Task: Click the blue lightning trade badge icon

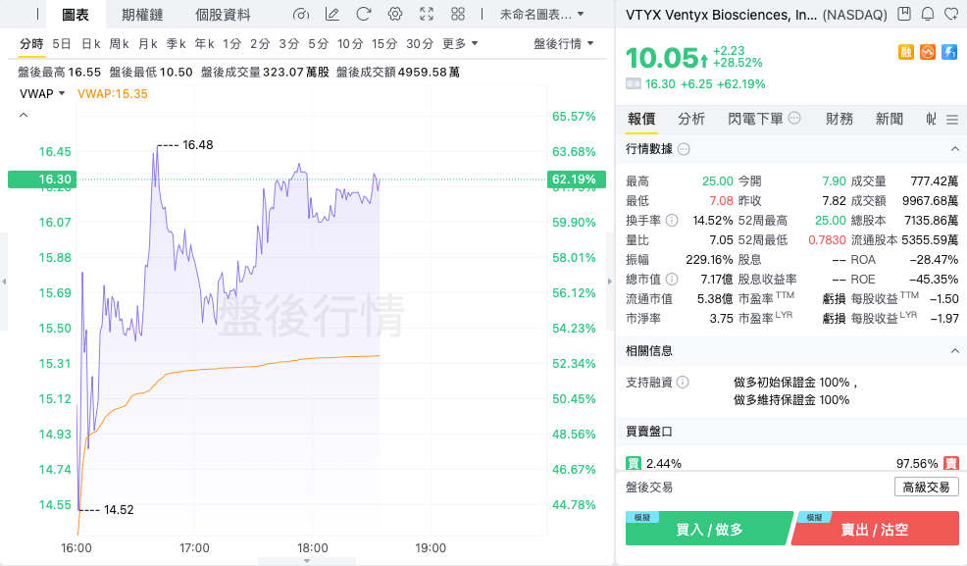Action: pos(949,52)
